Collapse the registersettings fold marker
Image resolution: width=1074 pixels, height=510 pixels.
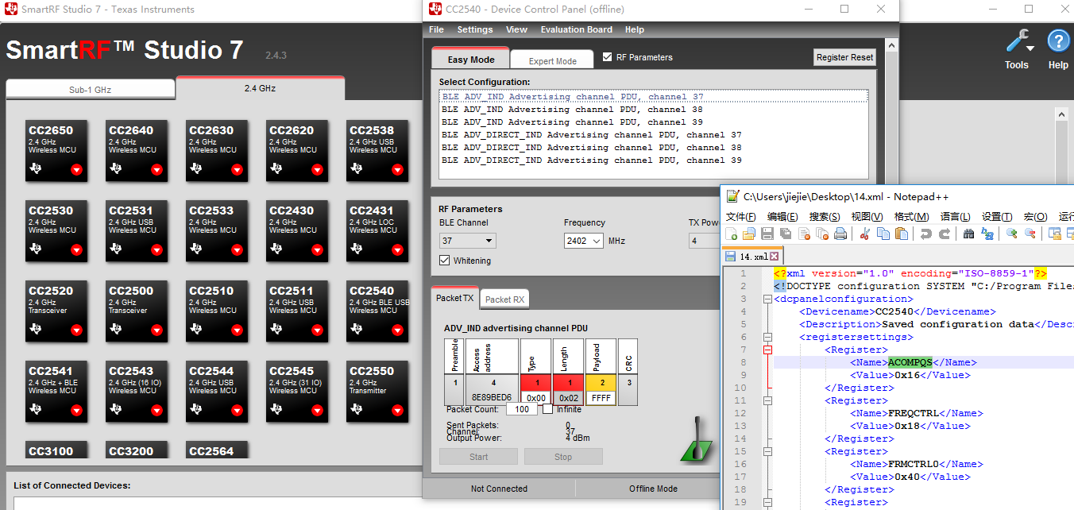767,337
